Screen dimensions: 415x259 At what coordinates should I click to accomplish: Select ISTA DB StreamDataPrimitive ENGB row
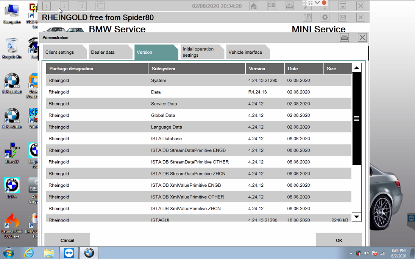[x=198, y=150]
